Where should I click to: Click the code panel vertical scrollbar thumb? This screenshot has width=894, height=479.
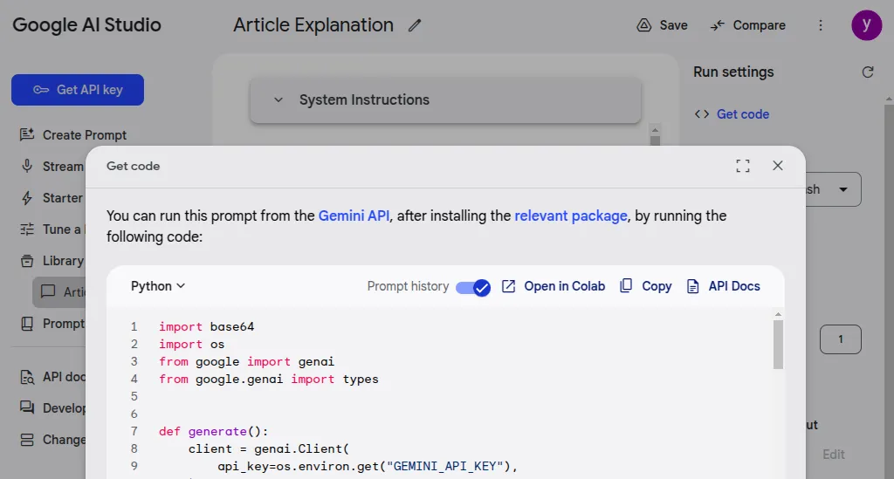pyautogui.click(x=778, y=344)
